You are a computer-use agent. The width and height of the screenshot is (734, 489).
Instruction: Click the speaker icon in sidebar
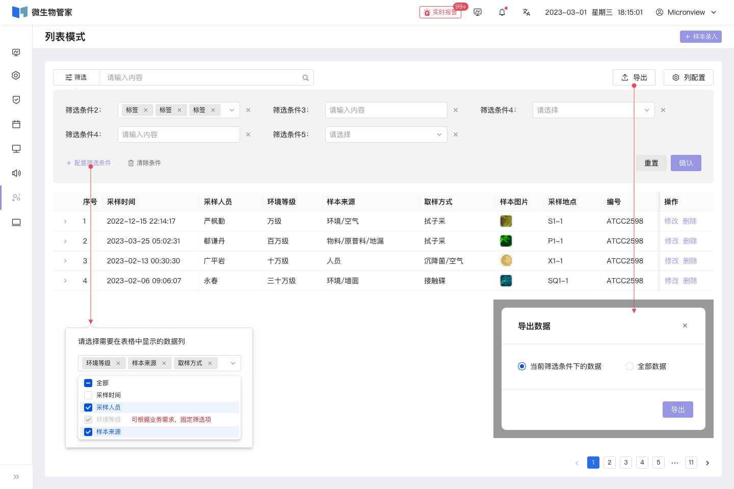point(16,173)
